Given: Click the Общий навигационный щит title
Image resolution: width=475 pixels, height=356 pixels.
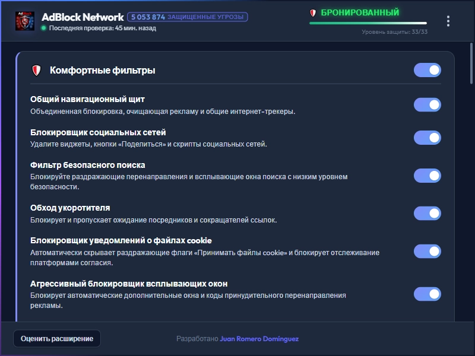Looking at the screenshot, I should click(87, 99).
